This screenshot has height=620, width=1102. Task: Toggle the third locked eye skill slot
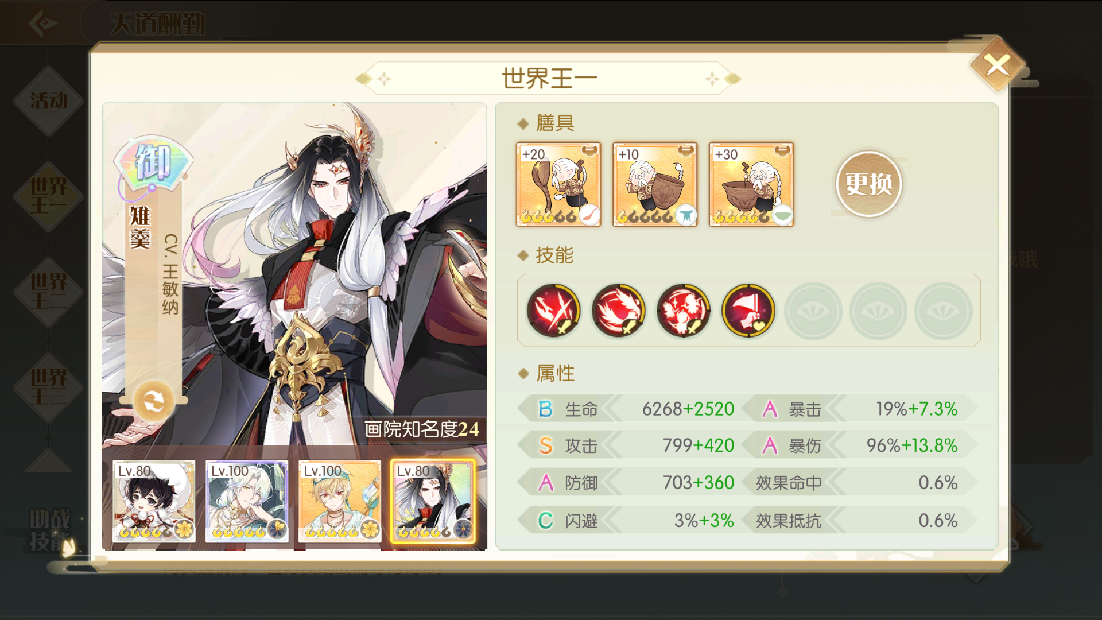(x=943, y=311)
